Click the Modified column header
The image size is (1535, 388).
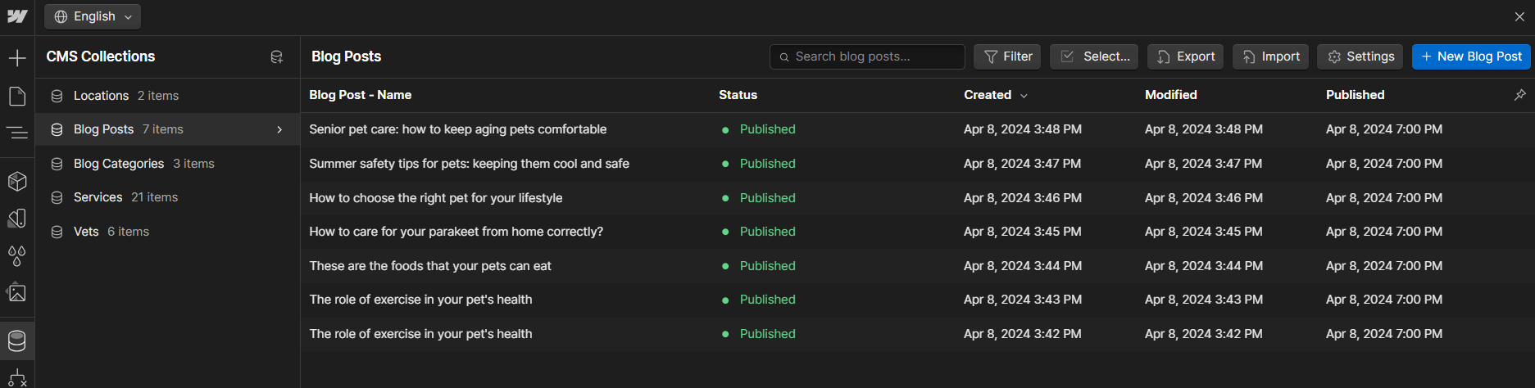click(x=1170, y=95)
